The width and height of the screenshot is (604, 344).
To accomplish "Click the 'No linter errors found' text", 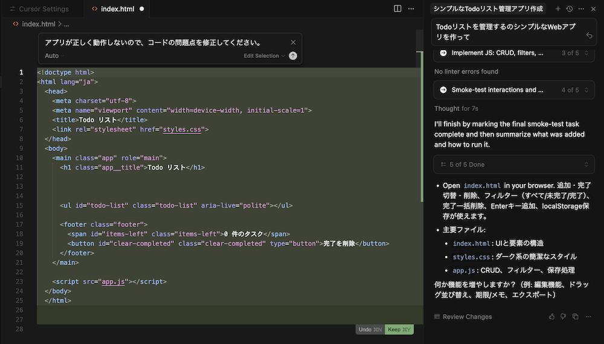I will (466, 72).
